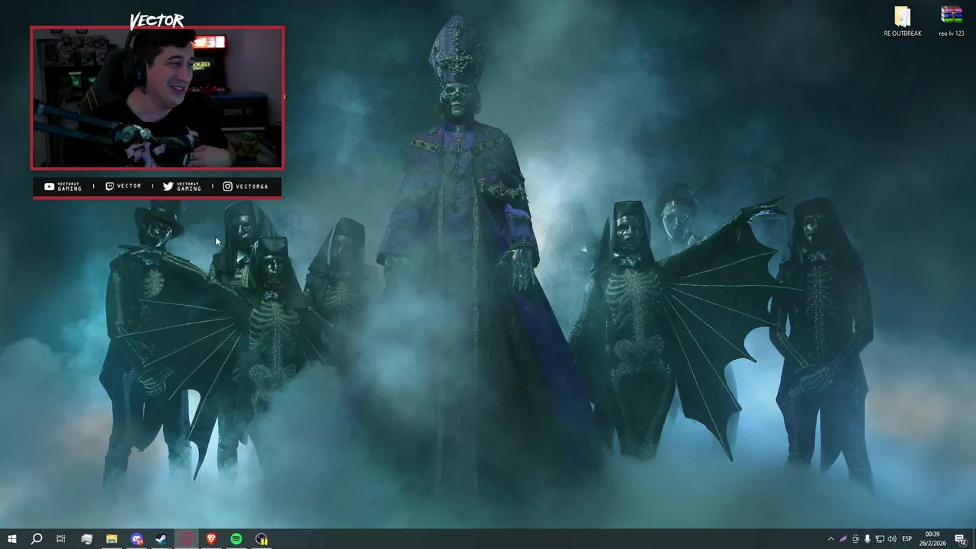The image size is (976, 549).
Task: Open Discord taskbar app with notification badge
Action: (136, 539)
